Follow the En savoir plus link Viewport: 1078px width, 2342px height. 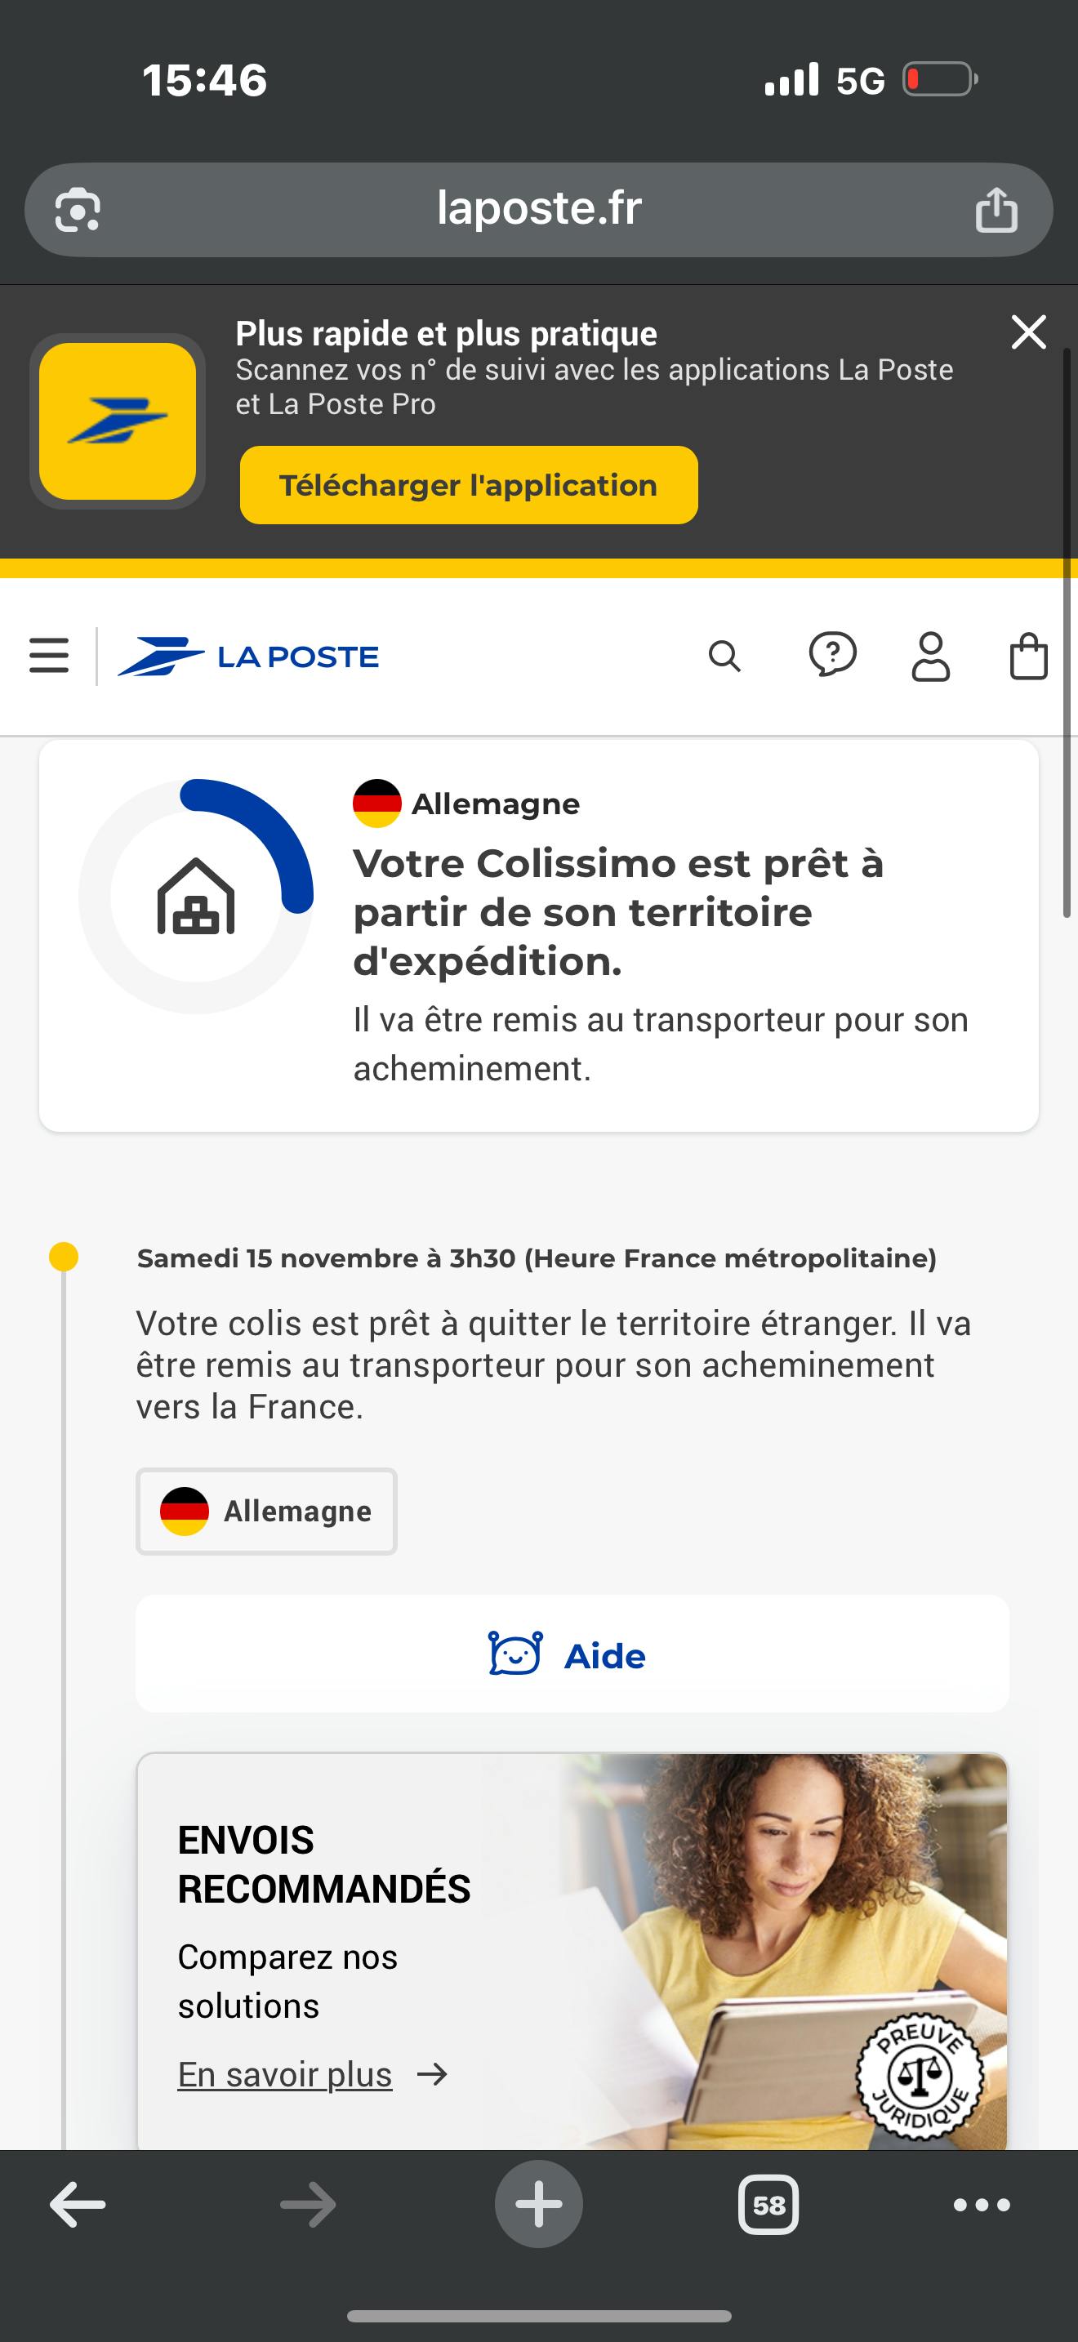285,2075
